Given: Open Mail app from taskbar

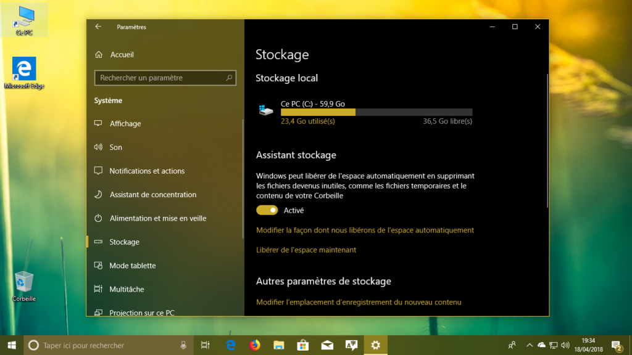Looking at the screenshot, I should pos(327,345).
